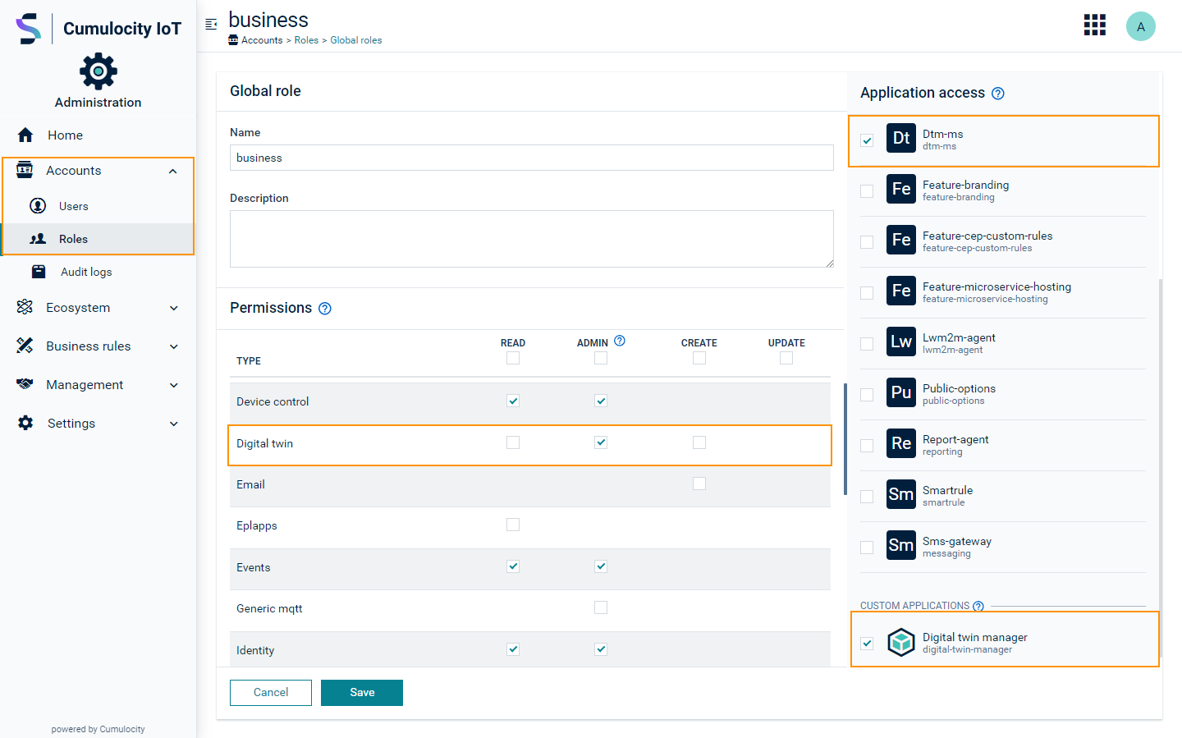Viewport: 1182px width, 738px height.
Task: Open the Users menu item
Action: click(98, 206)
